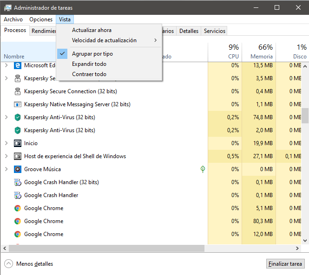Choose Expandir todo in Vista menu

point(89,64)
